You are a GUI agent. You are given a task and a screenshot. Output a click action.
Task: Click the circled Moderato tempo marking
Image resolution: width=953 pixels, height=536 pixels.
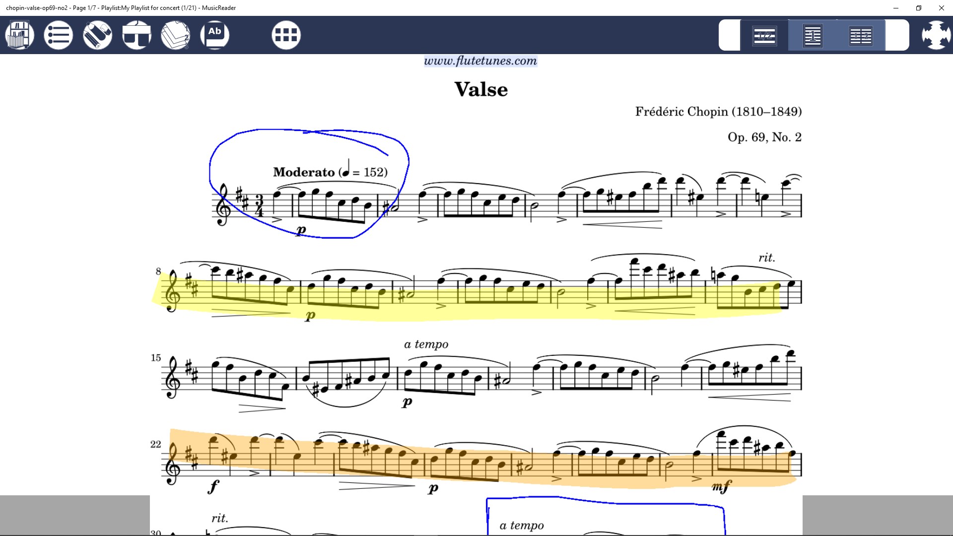330,172
